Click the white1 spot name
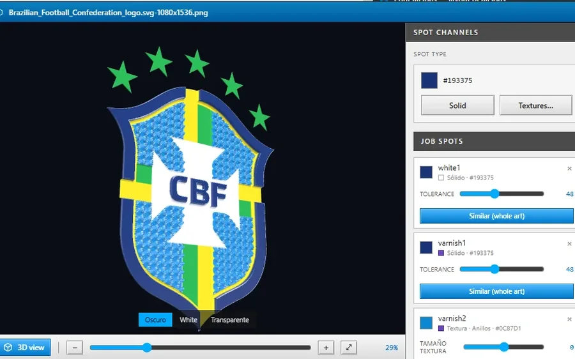 pos(449,167)
